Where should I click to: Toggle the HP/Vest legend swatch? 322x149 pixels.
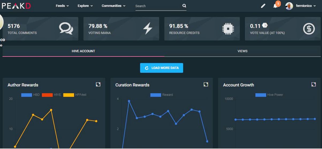click(x=69, y=95)
